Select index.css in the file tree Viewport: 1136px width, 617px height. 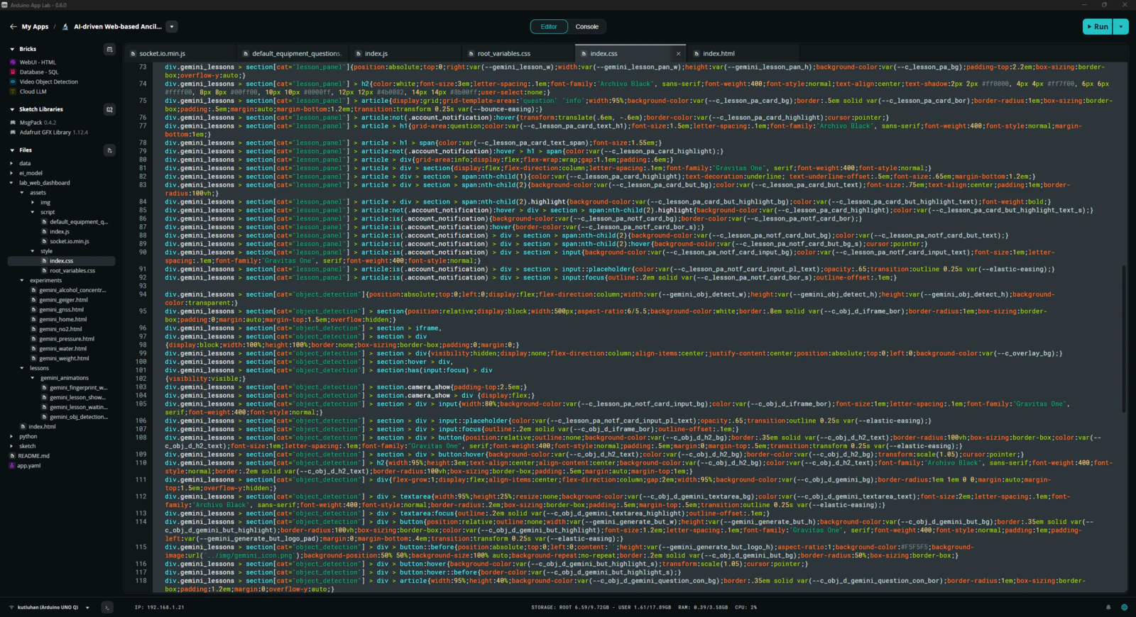[x=61, y=261]
